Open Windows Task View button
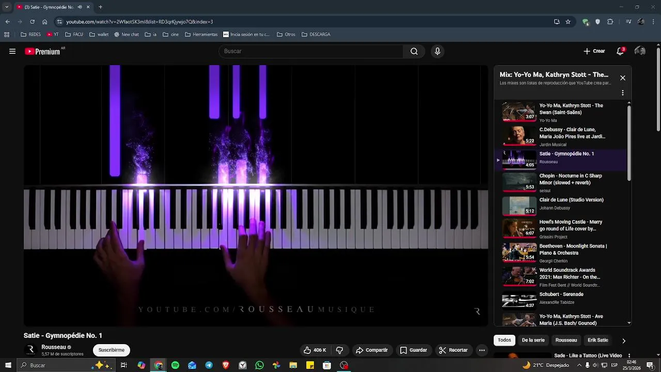The image size is (661, 372). (124, 365)
